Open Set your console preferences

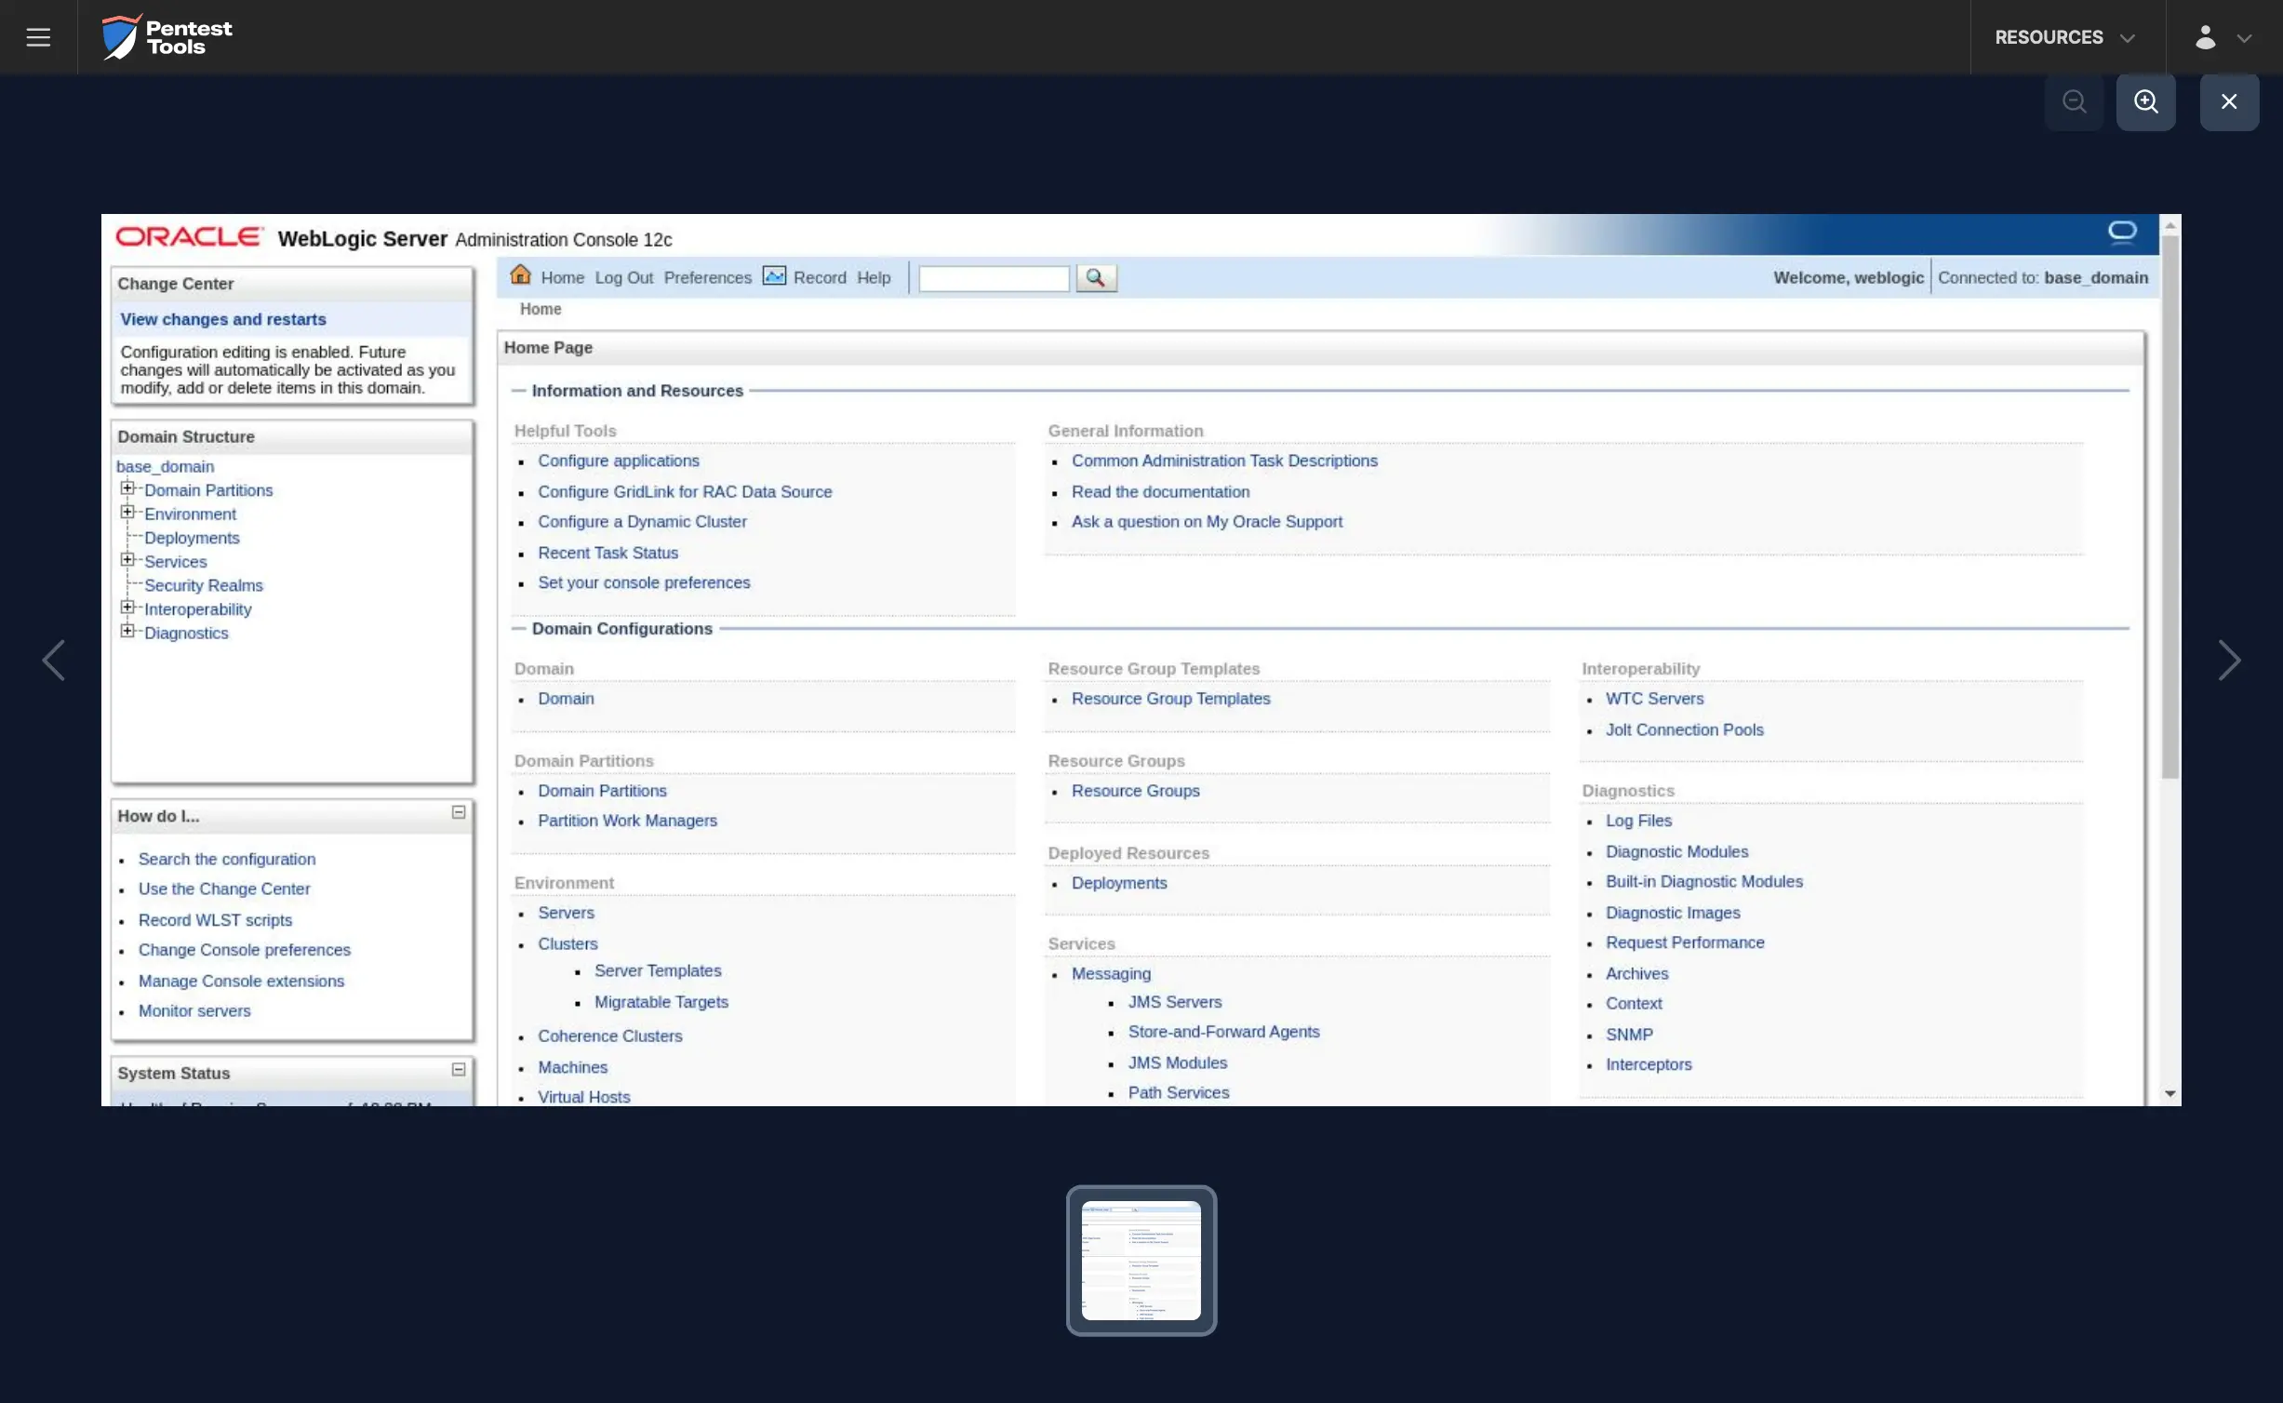click(x=644, y=582)
